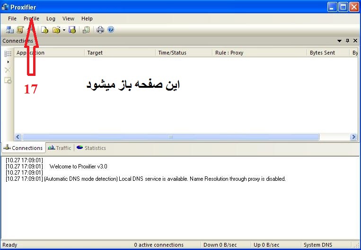Switch to the Statistics tab
This screenshot has width=361, height=250.
point(91,148)
